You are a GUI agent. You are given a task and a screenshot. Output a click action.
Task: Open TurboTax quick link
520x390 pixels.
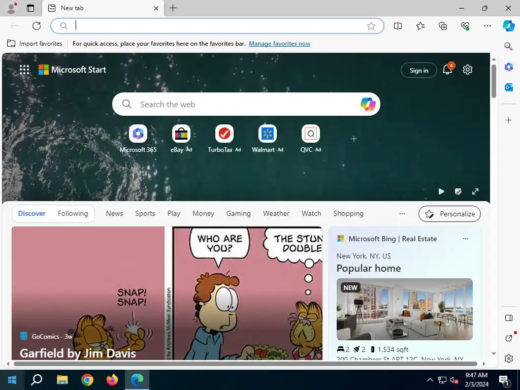[x=224, y=139]
